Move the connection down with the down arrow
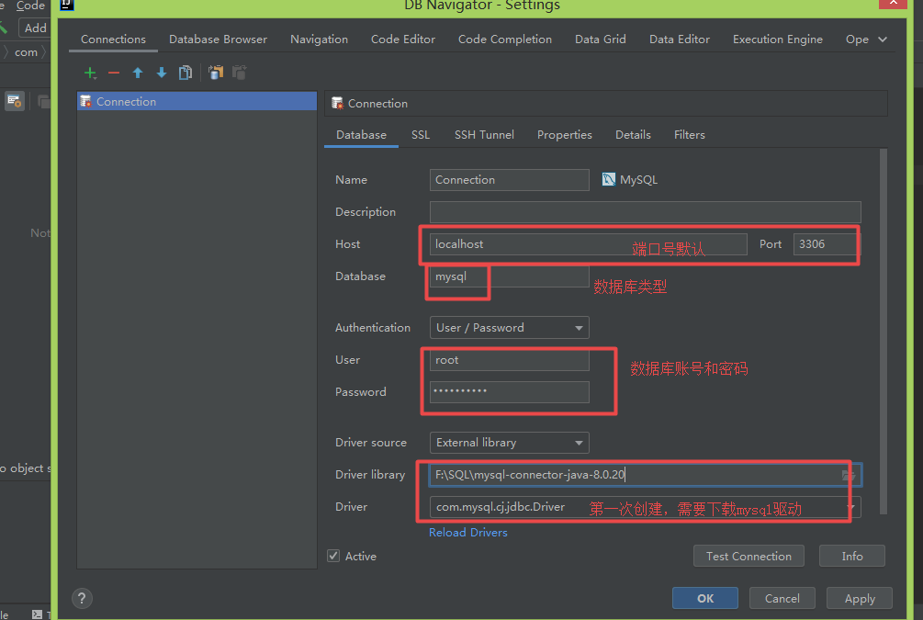923x620 pixels. (162, 73)
